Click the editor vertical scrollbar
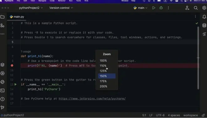Image resolution: width=207 pixels, height=118 pixels. point(198,58)
